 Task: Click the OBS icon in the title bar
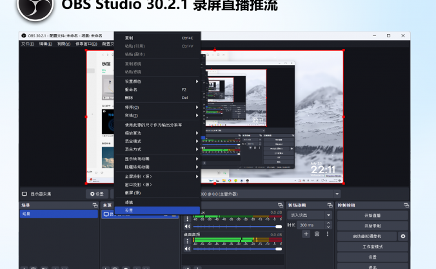point(24,35)
